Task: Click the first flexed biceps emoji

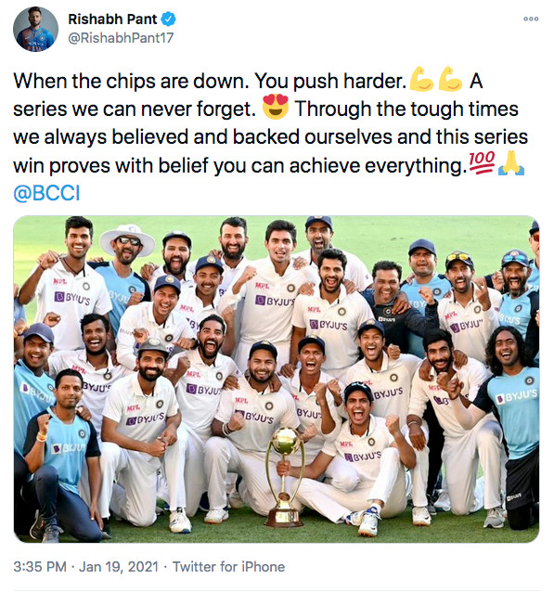Action: click(422, 79)
